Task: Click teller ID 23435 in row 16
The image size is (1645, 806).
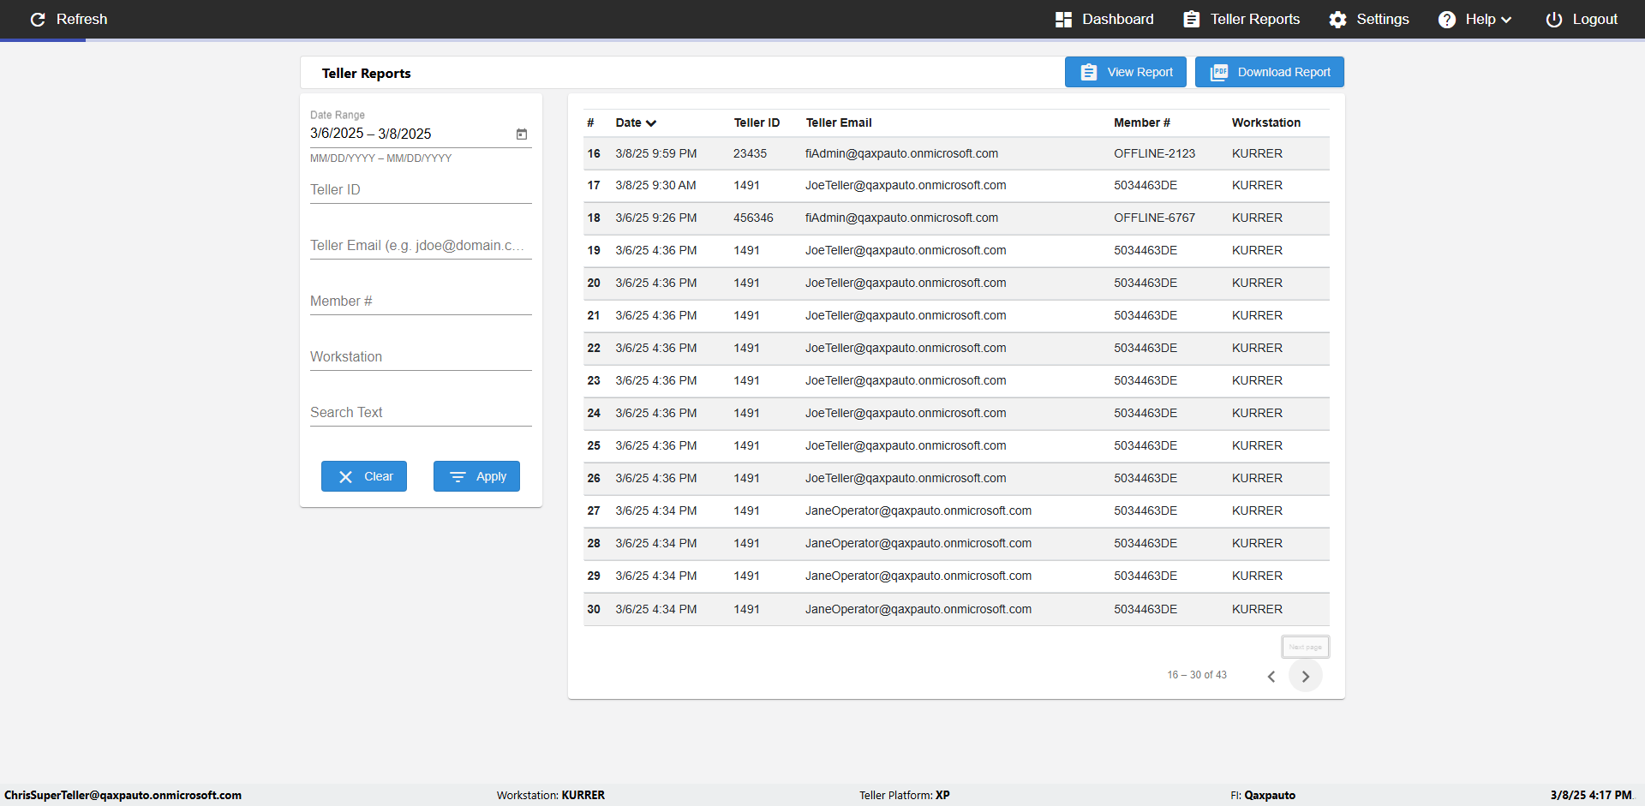Action: (x=750, y=153)
